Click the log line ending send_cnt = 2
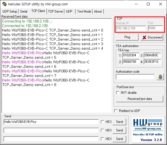The image size is (167, 145). coord(53,39)
